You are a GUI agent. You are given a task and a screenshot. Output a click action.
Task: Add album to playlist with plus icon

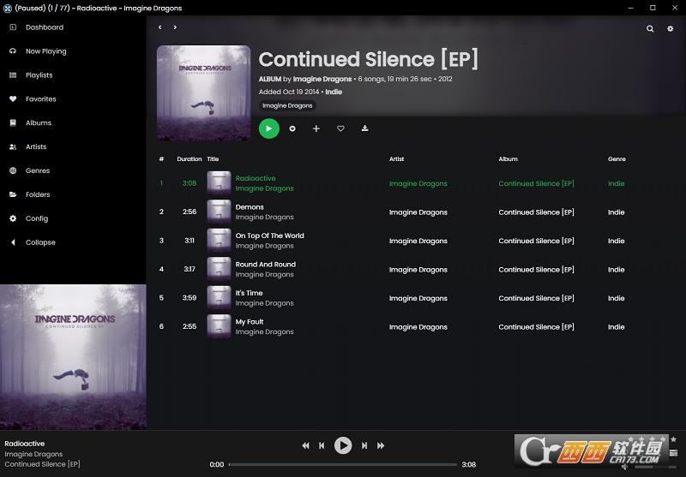316,128
